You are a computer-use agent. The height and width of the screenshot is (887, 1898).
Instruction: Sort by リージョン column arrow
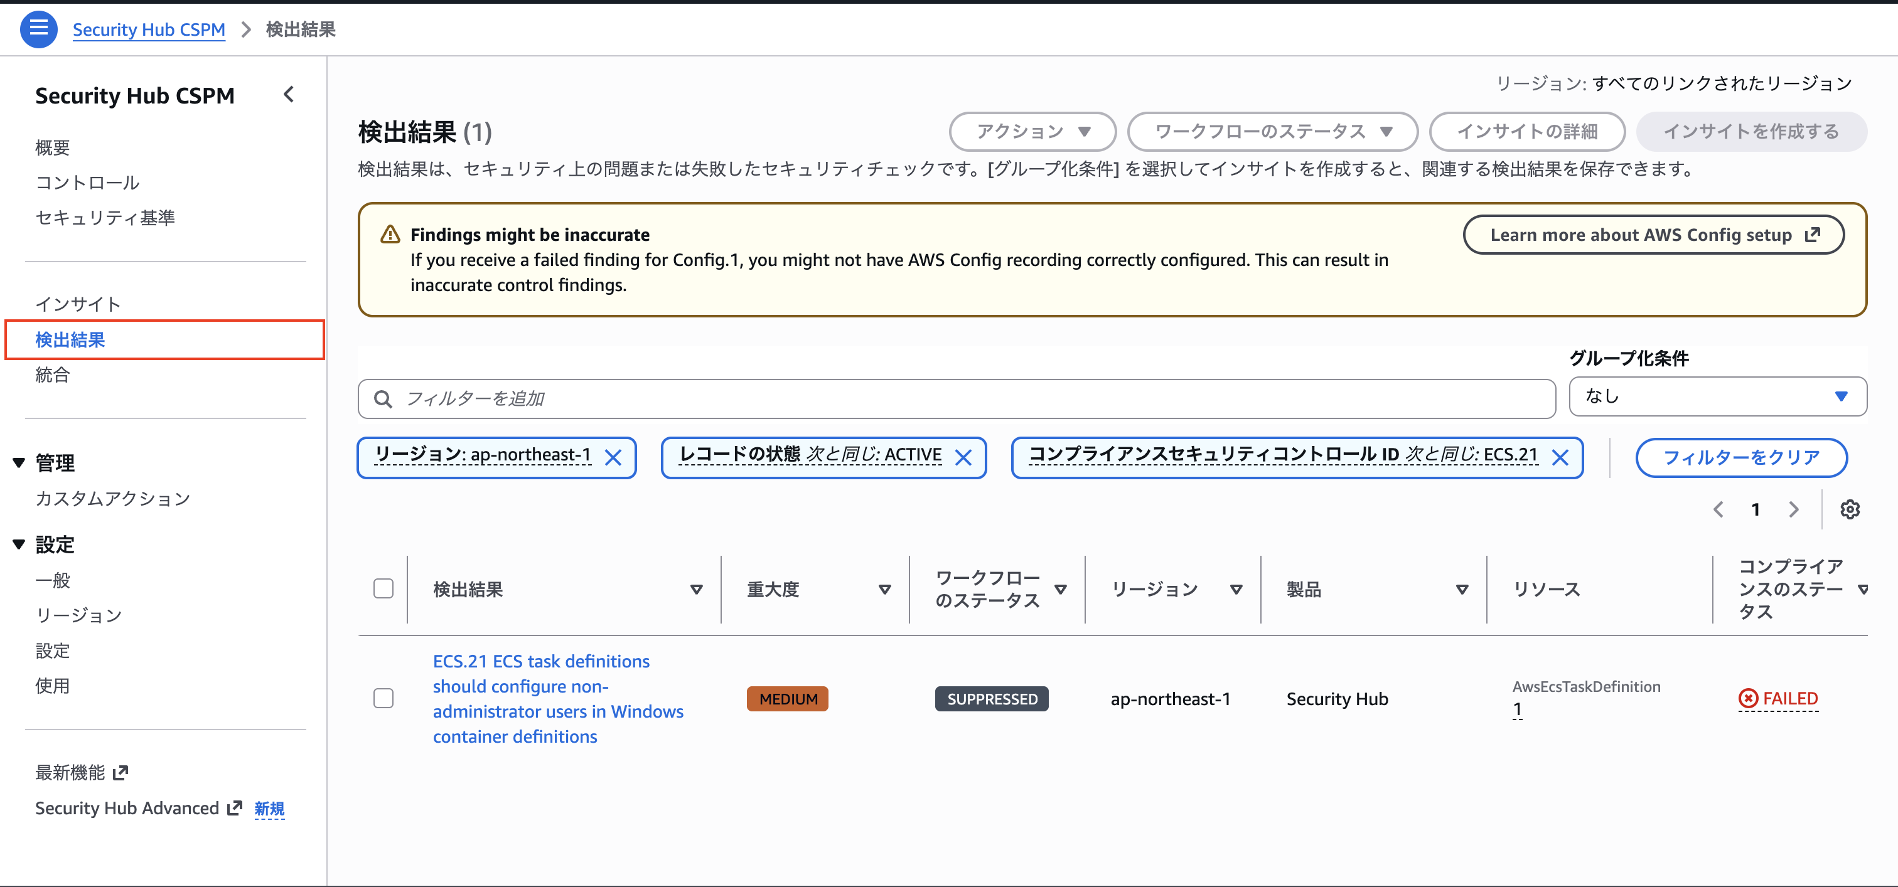click(1236, 589)
